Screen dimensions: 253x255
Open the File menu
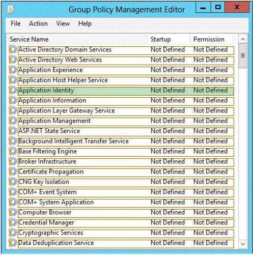16,23
